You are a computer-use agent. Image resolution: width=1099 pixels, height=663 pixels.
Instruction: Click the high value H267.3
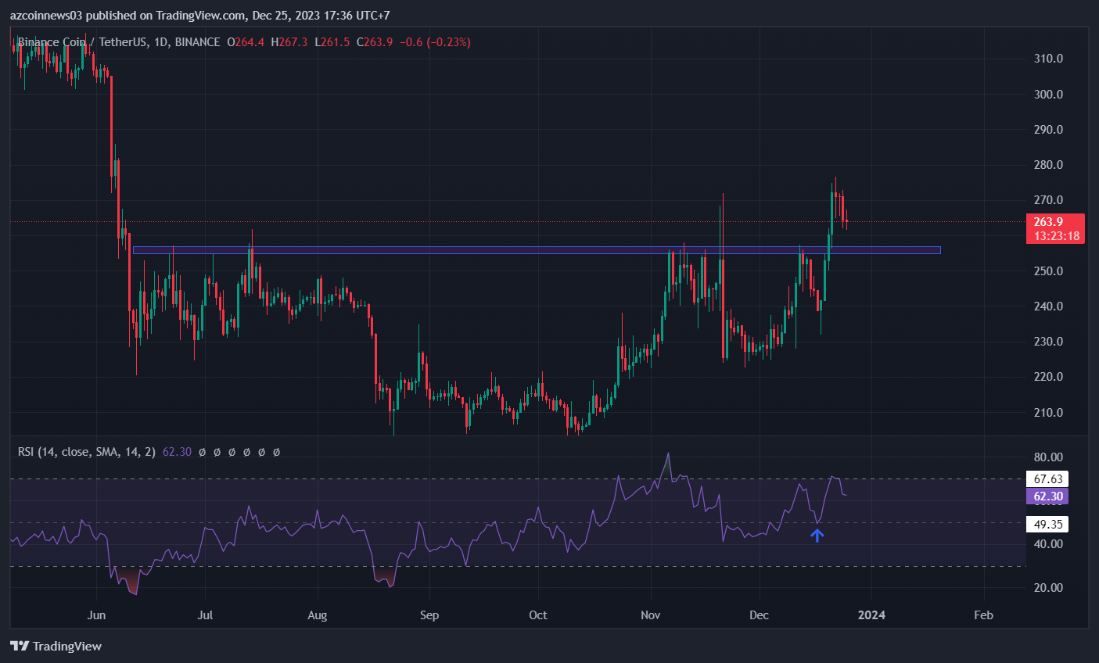click(289, 42)
